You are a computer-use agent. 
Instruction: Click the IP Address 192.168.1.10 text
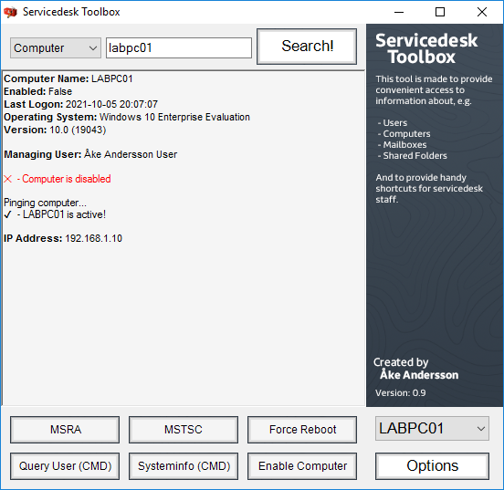pos(63,238)
